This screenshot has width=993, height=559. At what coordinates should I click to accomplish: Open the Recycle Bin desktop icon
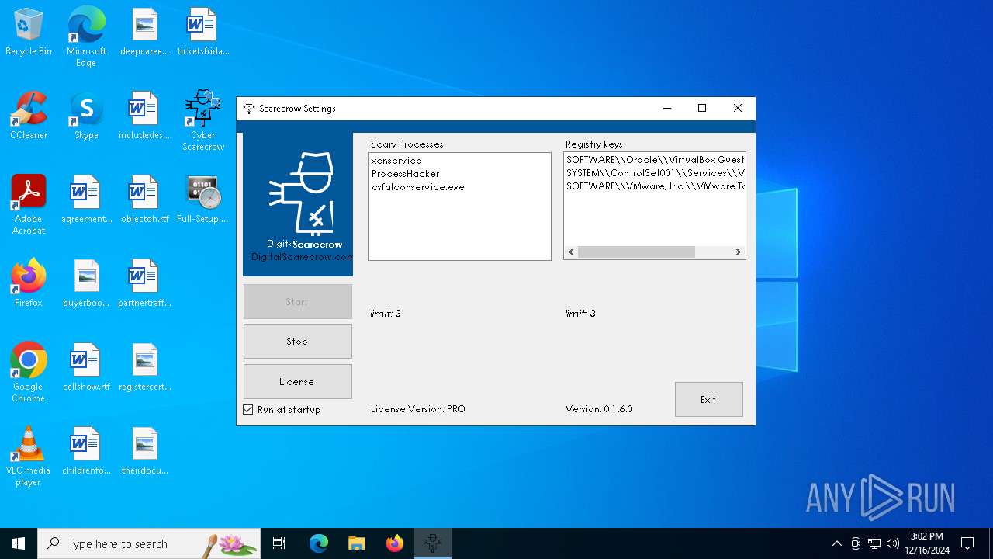click(x=29, y=33)
